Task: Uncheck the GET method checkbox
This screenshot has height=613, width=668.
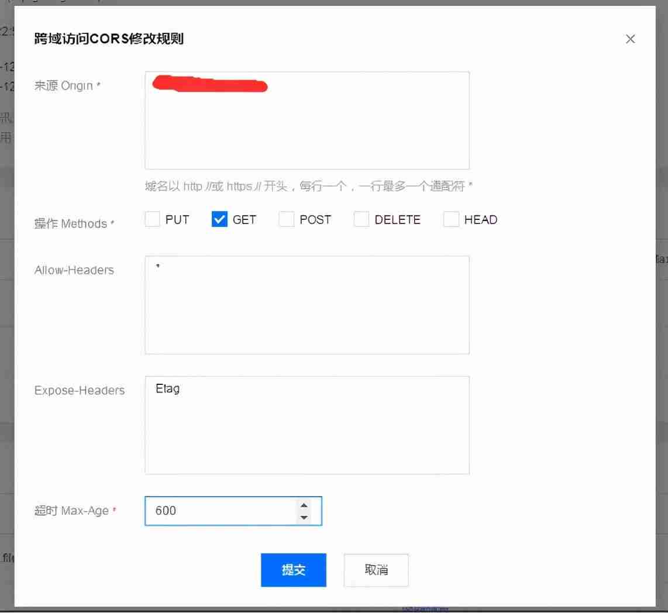Action: pyautogui.click(x=219, y=219)
